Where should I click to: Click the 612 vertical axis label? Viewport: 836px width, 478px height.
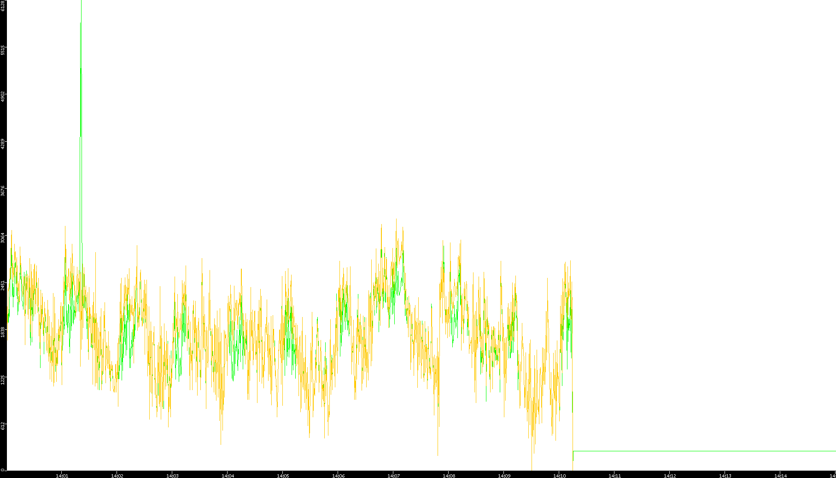3,426
